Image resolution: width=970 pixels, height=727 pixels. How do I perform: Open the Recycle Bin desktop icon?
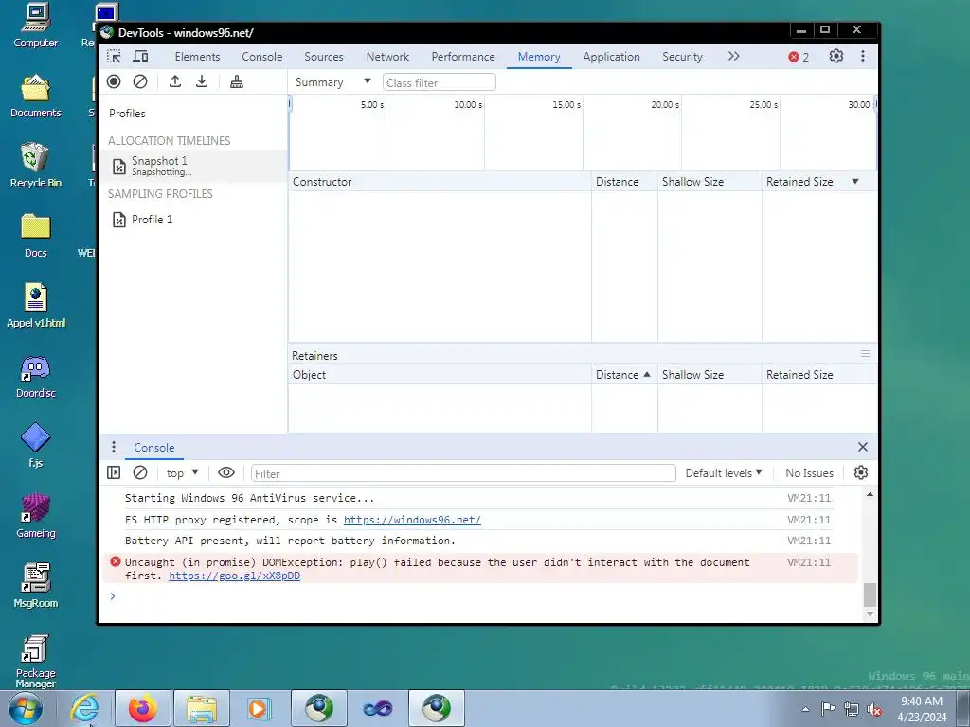pyautogui.click(x=35, y=165)
